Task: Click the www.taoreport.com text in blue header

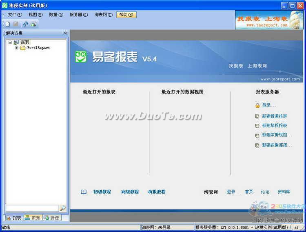Action: pyautogui.click(x=280, y=79)
